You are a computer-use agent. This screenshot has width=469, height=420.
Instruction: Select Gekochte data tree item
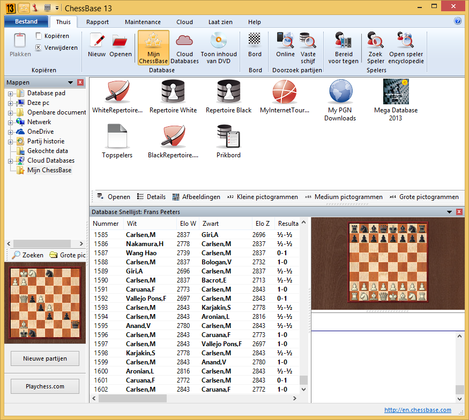tap(48, 151)
